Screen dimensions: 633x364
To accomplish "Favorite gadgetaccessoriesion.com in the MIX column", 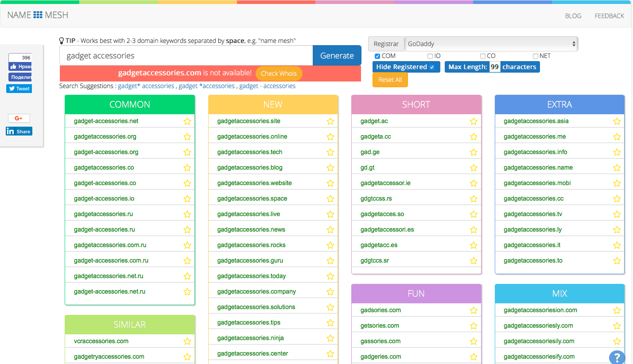I will point(617,310).
